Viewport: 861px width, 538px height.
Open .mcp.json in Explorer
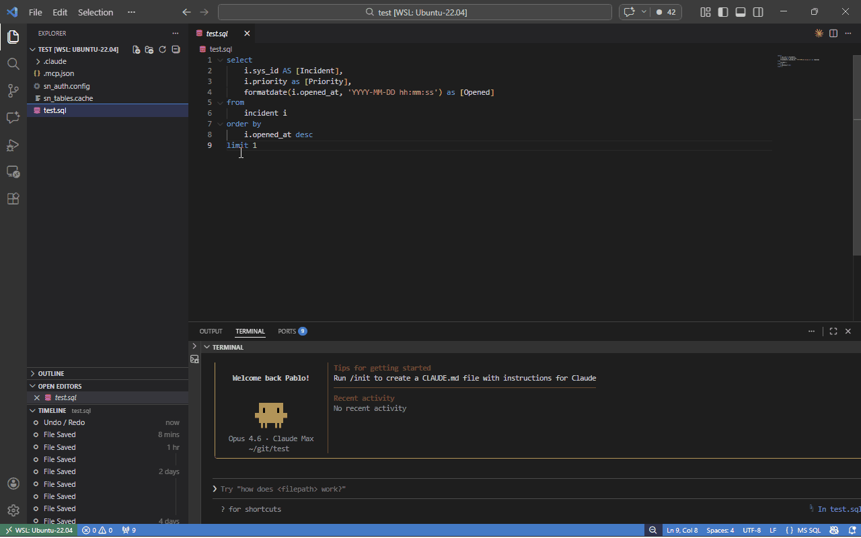108,73
